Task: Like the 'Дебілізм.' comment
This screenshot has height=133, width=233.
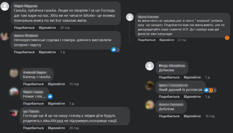Action: click(169, 116)
